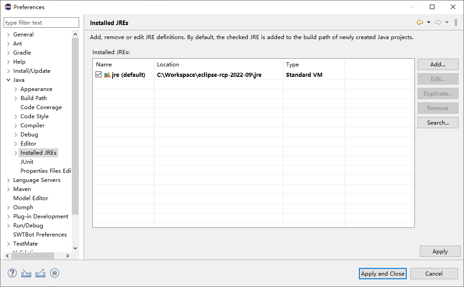Click the Search... button
The image size is (464, 287).
pos(438,123)
